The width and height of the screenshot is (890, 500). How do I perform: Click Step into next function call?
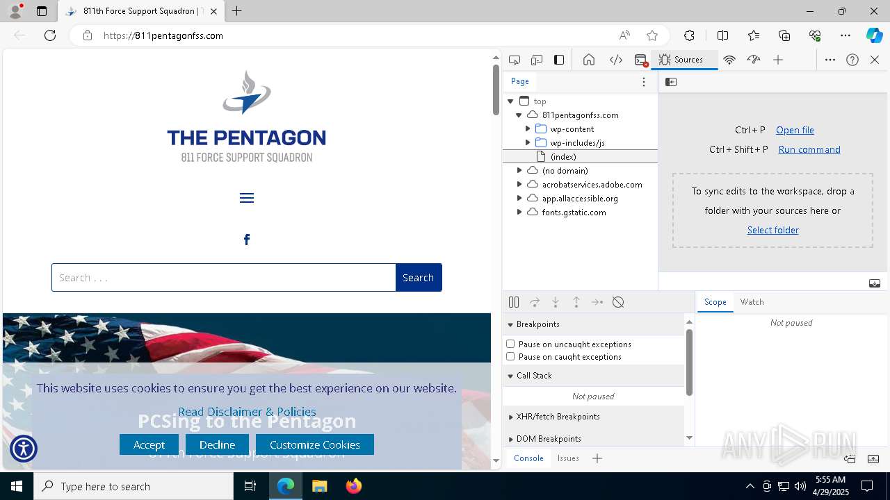(556, 302)
